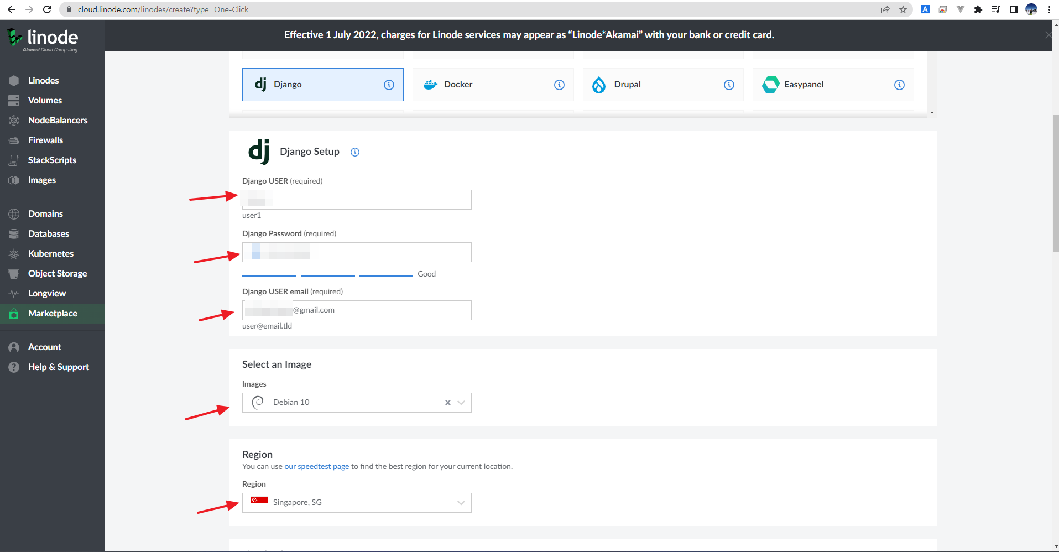The image size is (1059, 552).
Task: Select the Docker app card
Action: pos(493,85)
